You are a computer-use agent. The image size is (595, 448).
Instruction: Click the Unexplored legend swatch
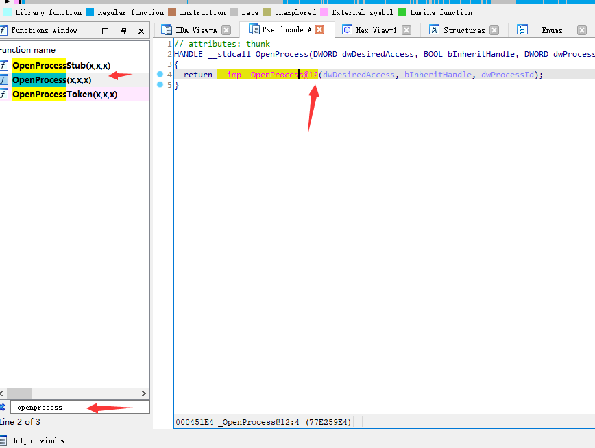267,12
